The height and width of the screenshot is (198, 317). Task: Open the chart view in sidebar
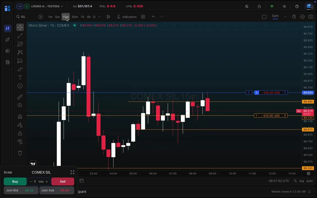click(7, 28)
